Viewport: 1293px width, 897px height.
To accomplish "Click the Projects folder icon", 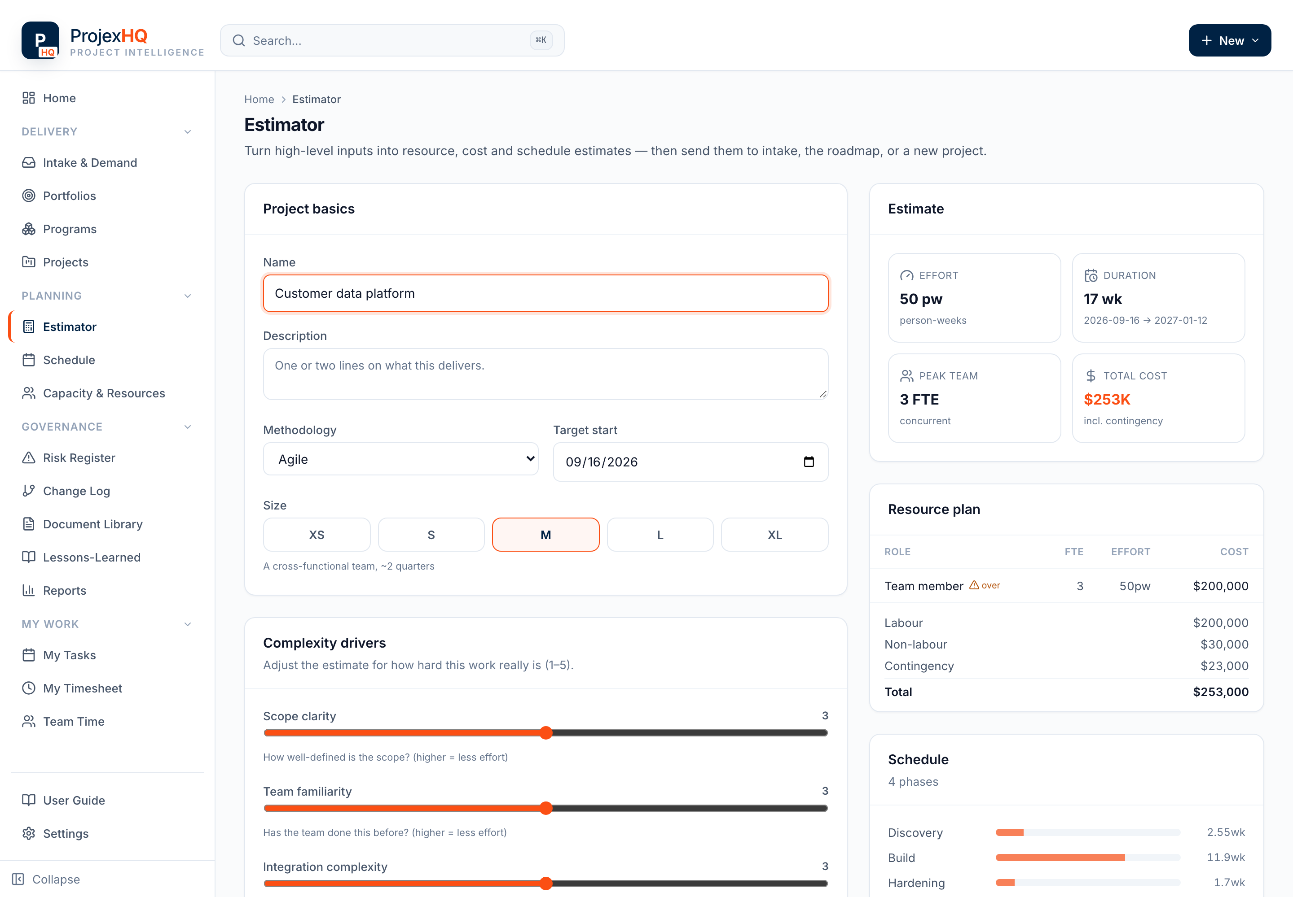I will 29,262.
